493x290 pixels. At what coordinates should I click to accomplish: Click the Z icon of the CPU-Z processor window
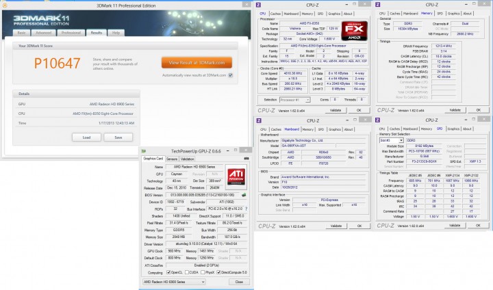coord(258,5)
